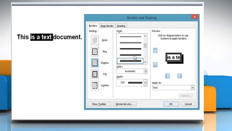
Task: Pick the Shadow border setting icon
Action: [95, 63]
